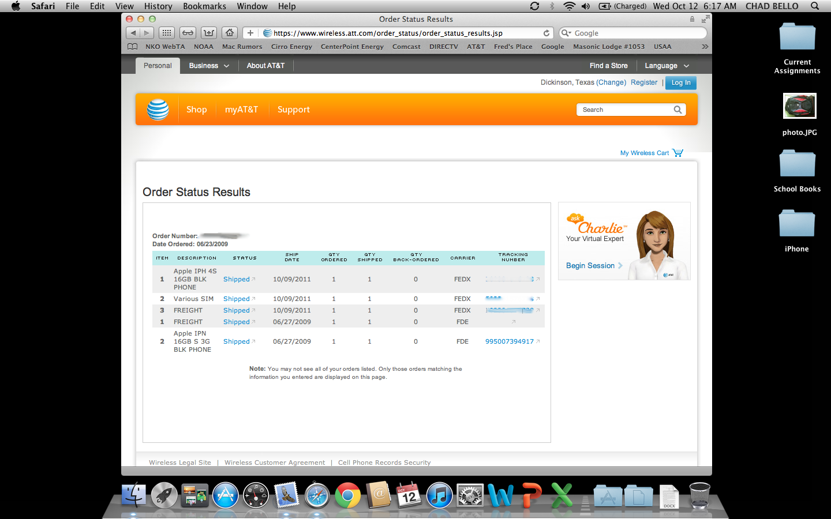Open Google search engine dropdown in Safari
Viewport: 831px width, 519px height.
[x=567, y=33]
